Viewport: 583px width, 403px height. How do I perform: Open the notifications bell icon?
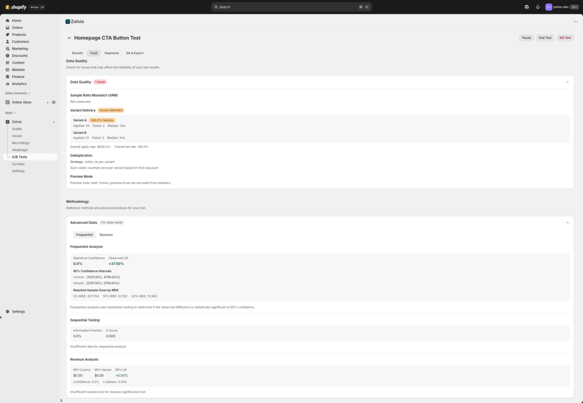[x=538, y=7]
